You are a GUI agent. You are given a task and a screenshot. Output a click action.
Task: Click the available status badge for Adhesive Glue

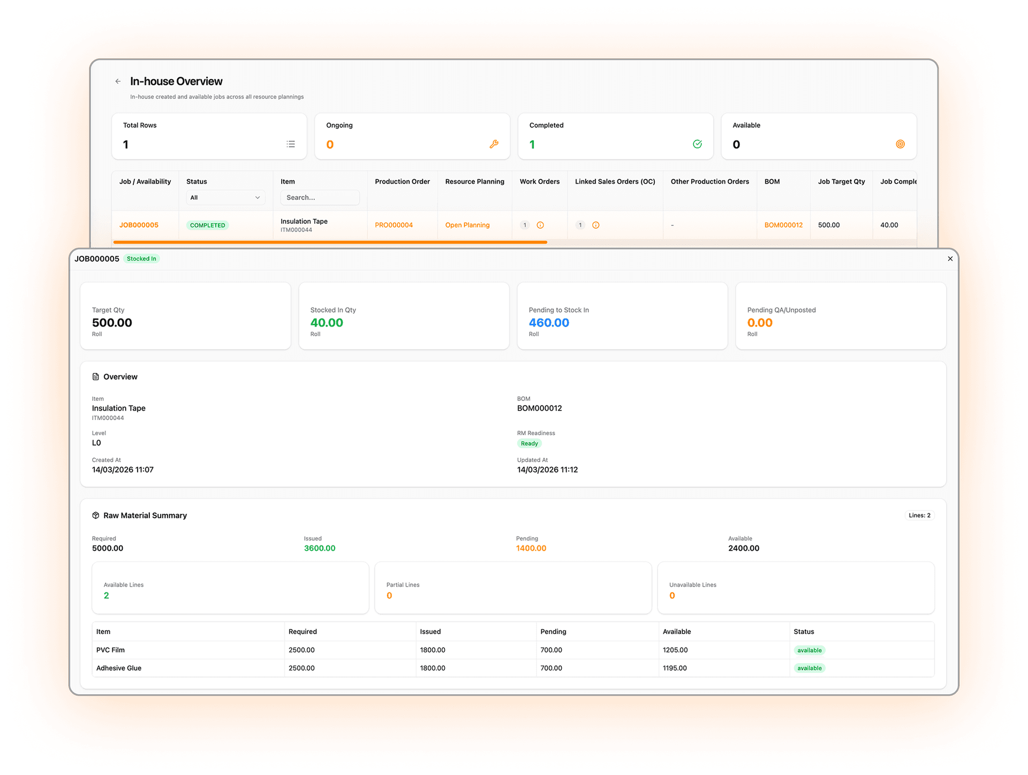pyautogui.click(x=809, y=668)
